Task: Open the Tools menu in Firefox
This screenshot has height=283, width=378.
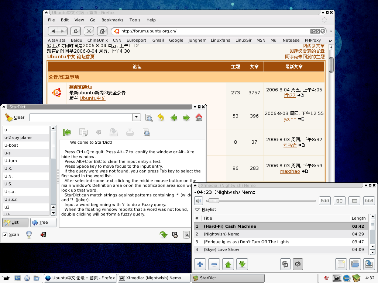Action: tap(135, 20)
